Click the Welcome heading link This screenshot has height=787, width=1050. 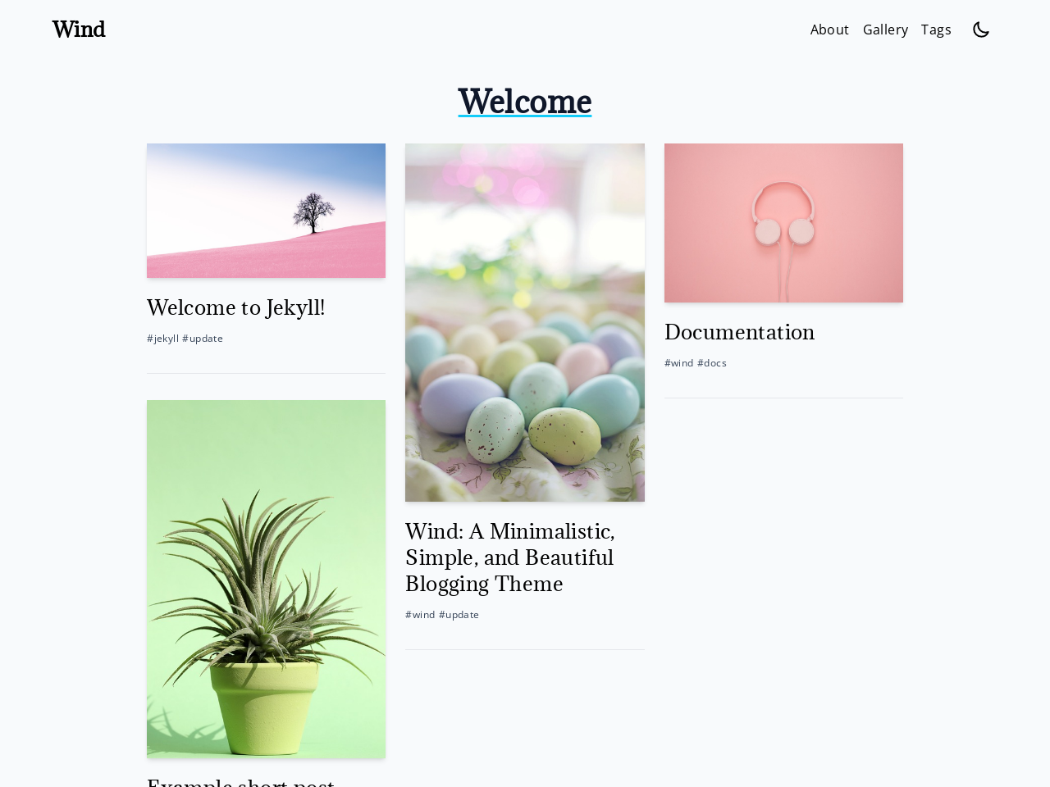tap(525, 102)
